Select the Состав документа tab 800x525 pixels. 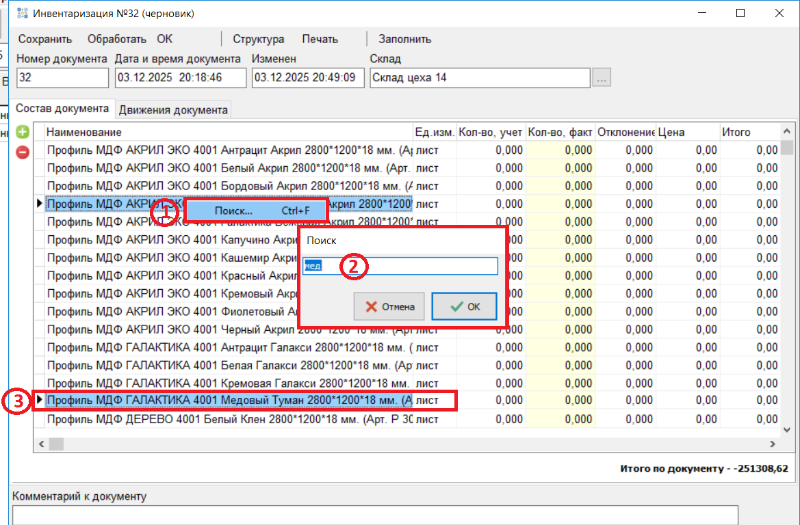pyautogui.click(x=62, y=109)
